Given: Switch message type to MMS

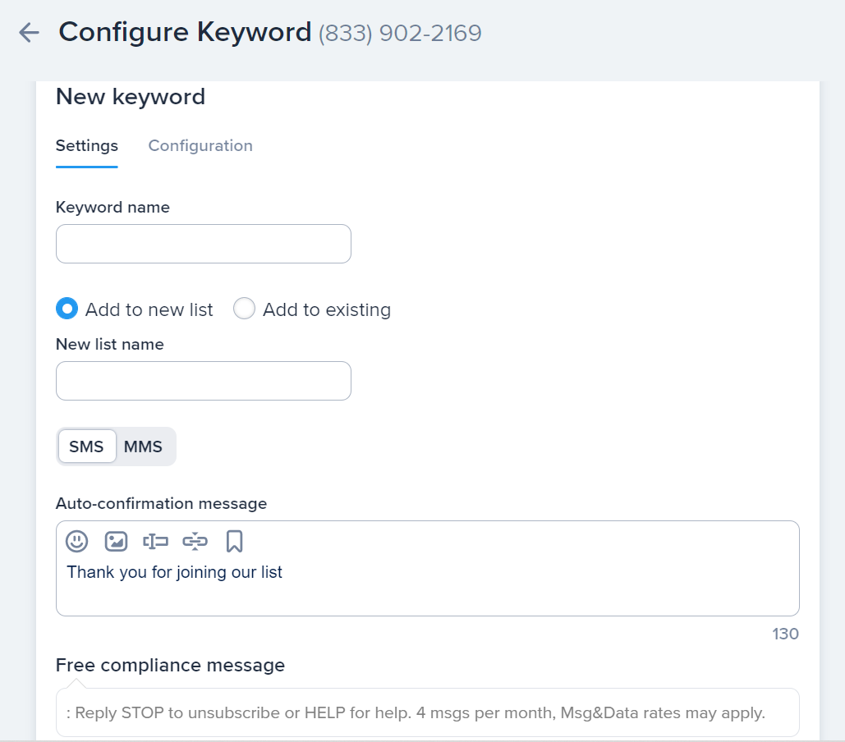Looking at the screenshot, I should (x=144, y=446).
